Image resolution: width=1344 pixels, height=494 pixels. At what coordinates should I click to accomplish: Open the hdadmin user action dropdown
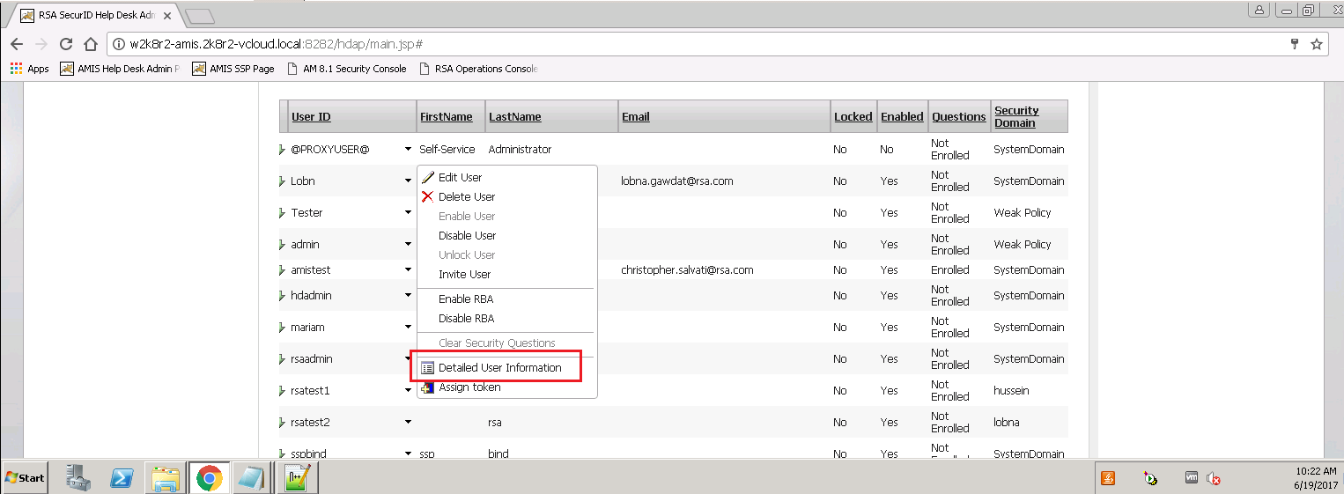[x=408, y=296]
